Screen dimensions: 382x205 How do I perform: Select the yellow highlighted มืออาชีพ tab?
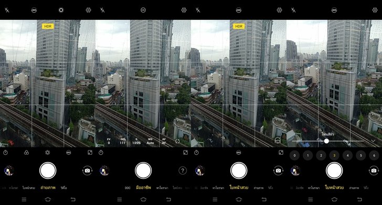point(143,188)
